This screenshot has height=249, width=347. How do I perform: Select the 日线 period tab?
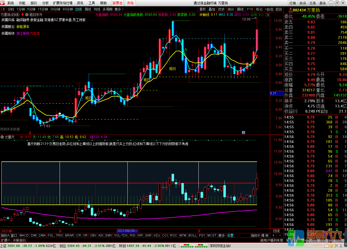(79, 9)
